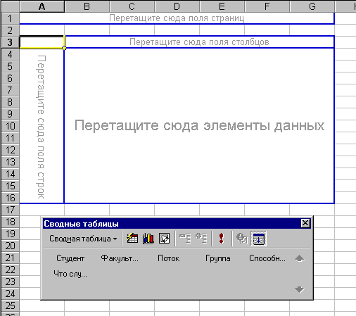Click the Show Detail icon

tap(201, 239)
